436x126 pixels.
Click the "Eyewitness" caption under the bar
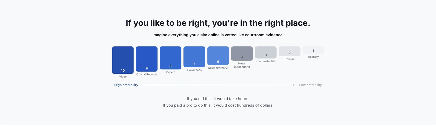pos(194,70)
